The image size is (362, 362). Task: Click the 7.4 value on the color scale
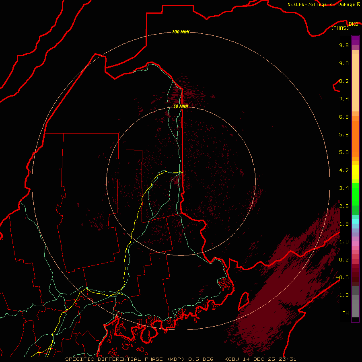tap(344, 99)
